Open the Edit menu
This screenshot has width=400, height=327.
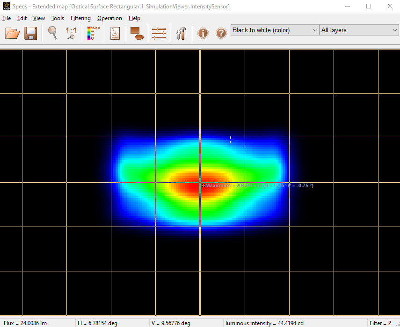tap(22, 18)
